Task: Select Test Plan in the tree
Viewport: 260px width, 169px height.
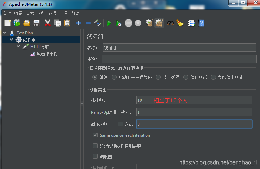Action: pyautogui.click(x=25, y=33)
